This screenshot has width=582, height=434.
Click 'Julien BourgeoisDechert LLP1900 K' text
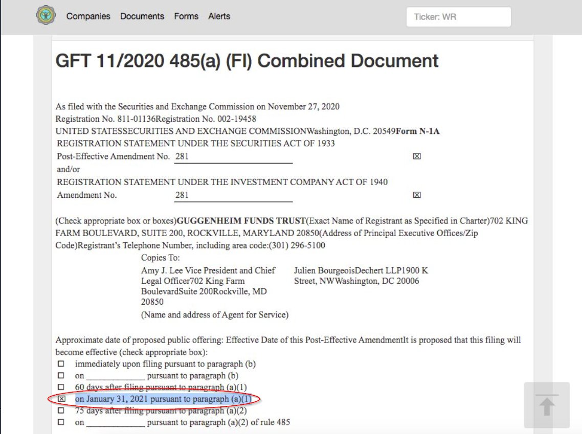[x=361, y=270]
